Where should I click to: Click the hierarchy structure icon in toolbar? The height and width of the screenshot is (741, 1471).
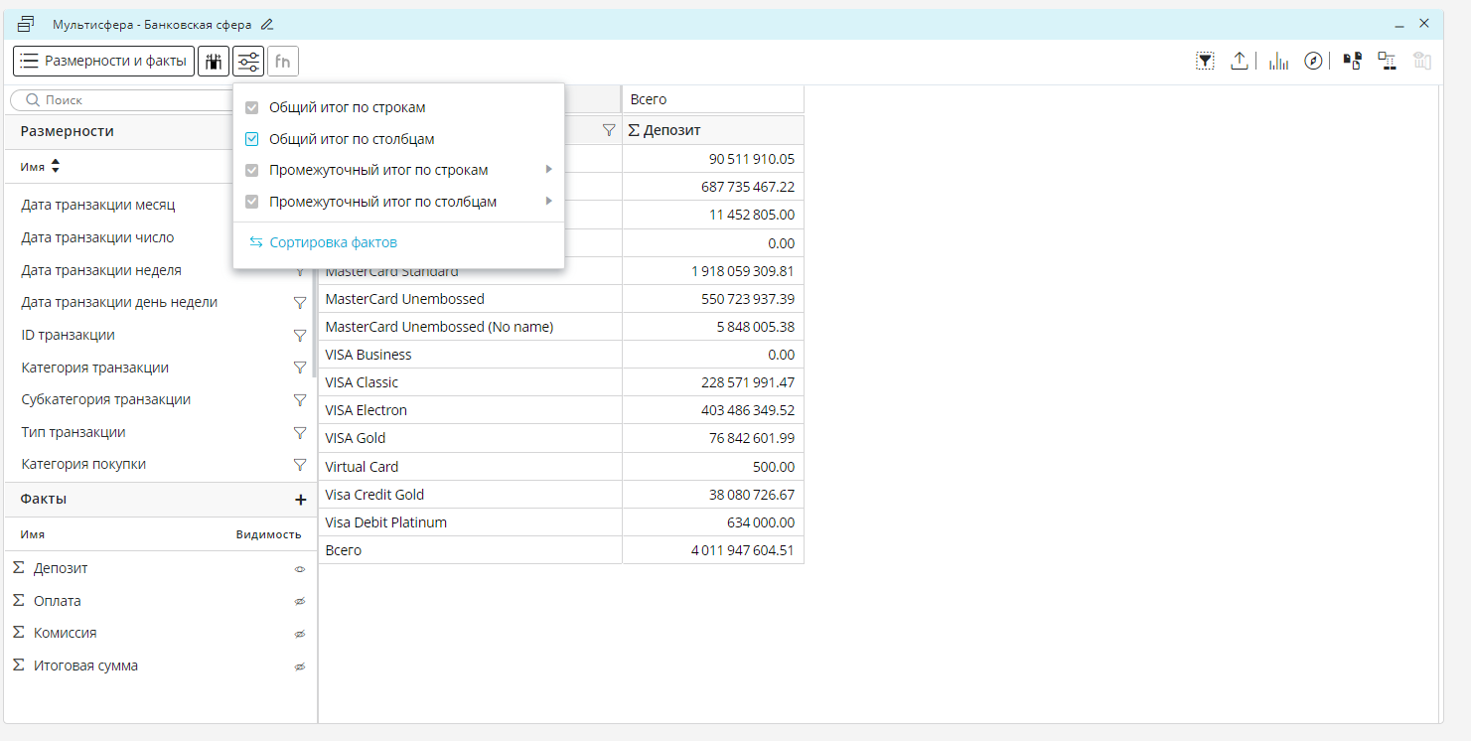[1387, 62]
